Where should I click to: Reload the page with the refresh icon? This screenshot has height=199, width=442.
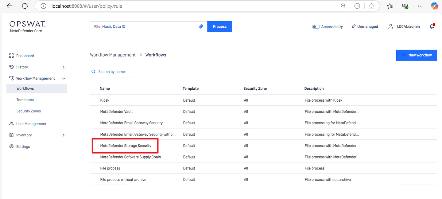coord(25,6)
